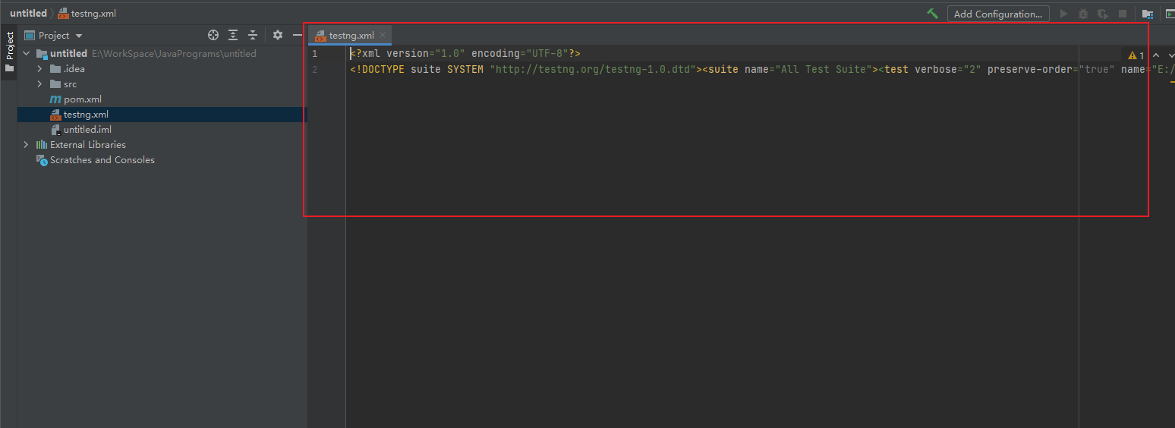Collapse the untitled root project node

click(27, 54)
